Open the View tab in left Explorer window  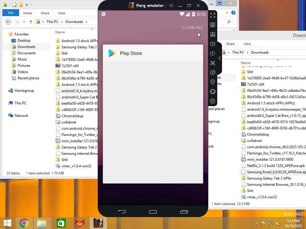click(62, 13)
